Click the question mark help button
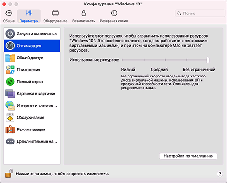Image resolution: width=227 pixels, height=183 pixels. click(220, 174)
